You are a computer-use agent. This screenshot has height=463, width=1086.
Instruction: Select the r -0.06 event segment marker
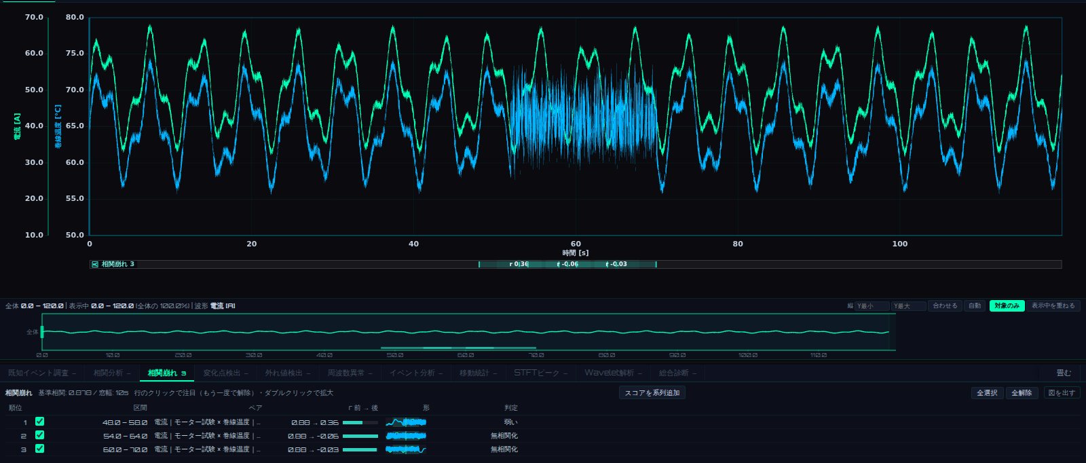[x=567, y=264]
